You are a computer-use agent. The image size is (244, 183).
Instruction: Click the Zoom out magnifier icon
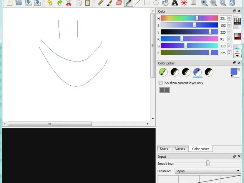point(214,3)
